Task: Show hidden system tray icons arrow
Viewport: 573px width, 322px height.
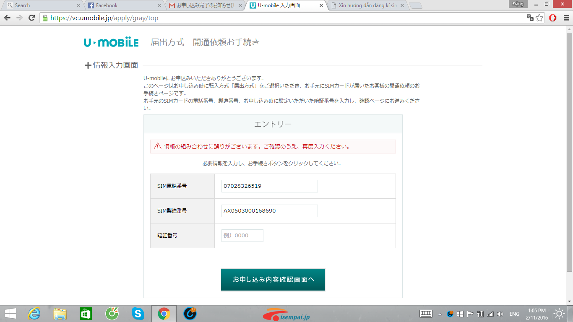Action: click(x=440, y=314)
